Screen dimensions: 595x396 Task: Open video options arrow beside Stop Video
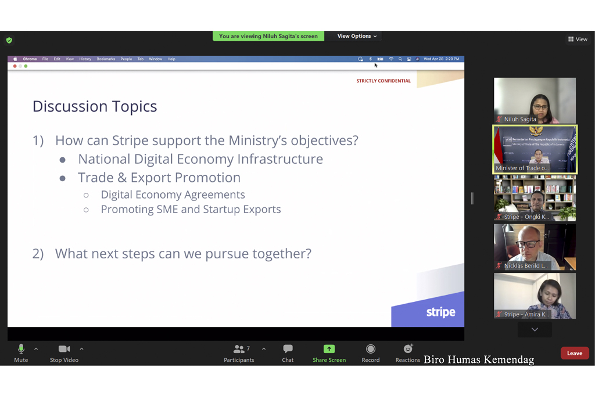point(81,349)
